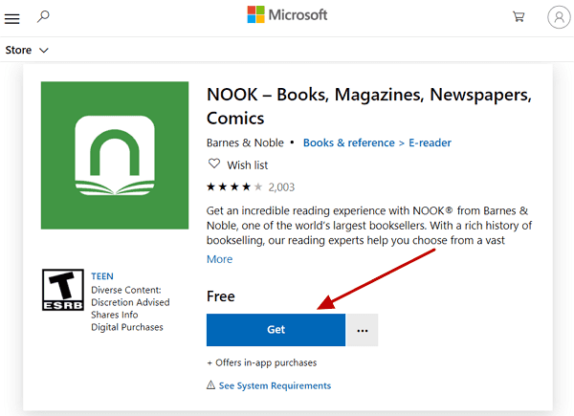This screenshot has height=416, width=574.
Task: Open See System Requirements link
Action: click(275, 385)
